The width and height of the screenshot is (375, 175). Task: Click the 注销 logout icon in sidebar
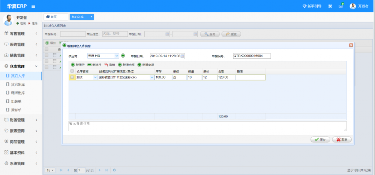coord(29,23)
